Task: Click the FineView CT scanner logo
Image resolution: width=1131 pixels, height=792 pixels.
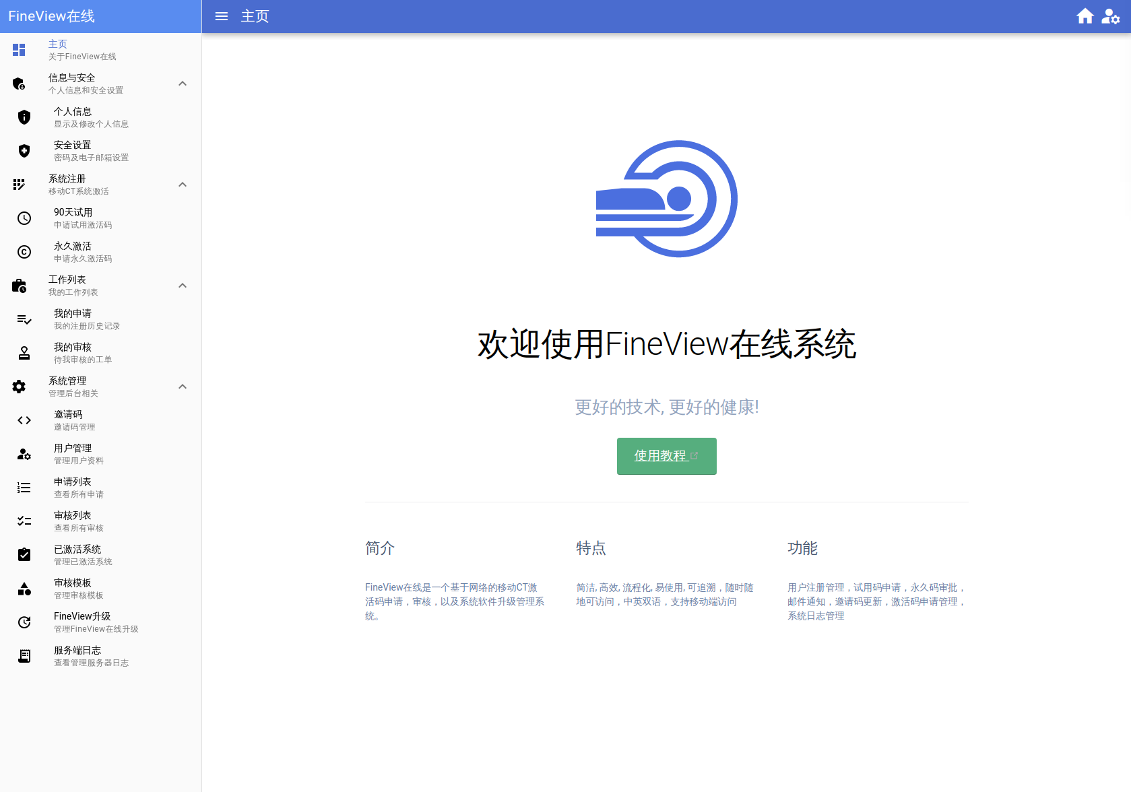Action: pos(667,199)
